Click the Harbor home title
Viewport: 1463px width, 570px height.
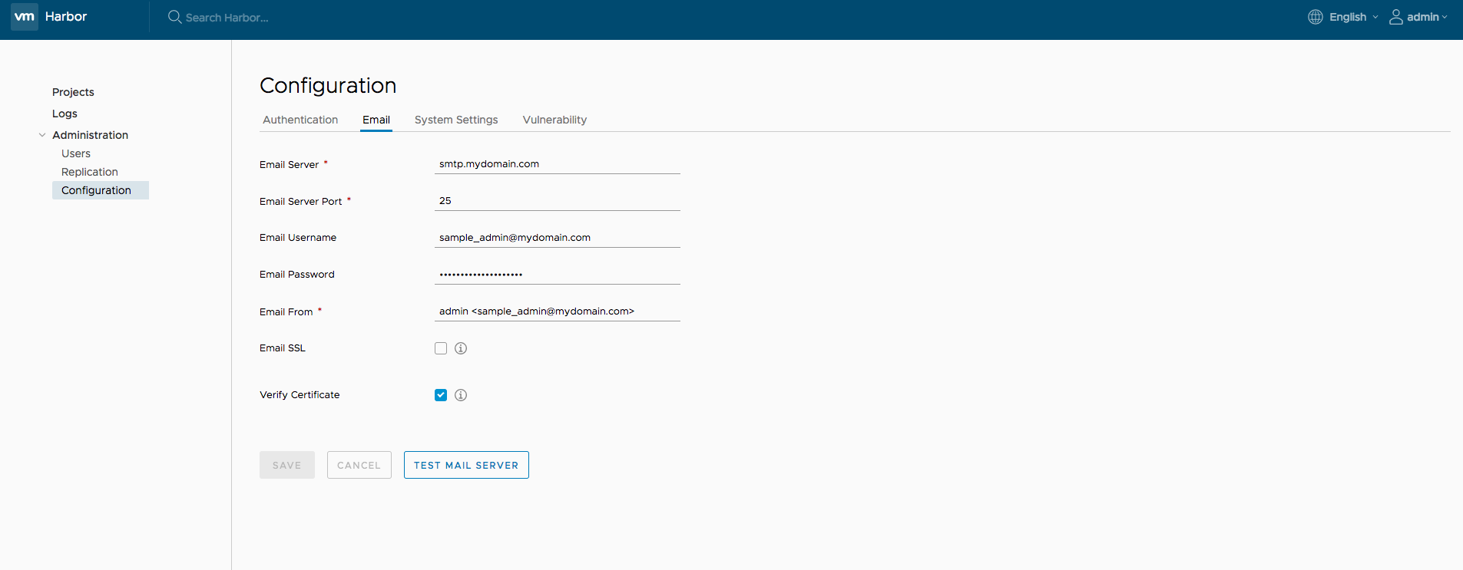pos(66,16)
